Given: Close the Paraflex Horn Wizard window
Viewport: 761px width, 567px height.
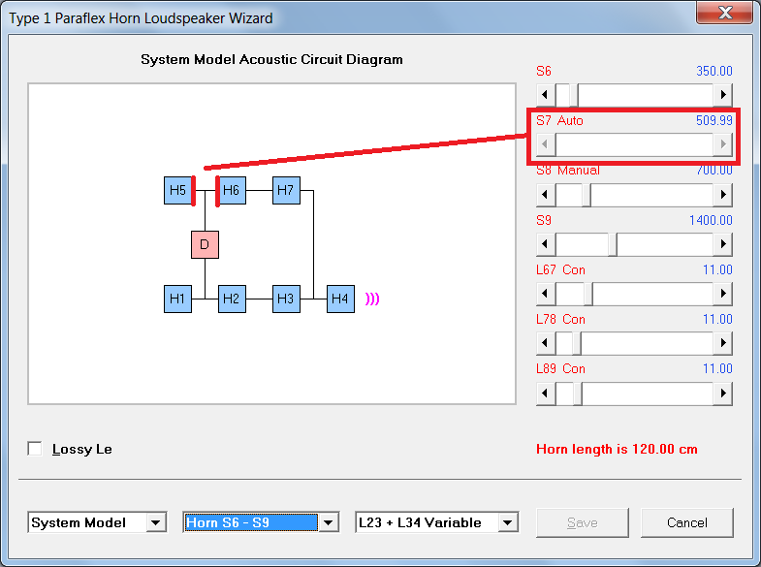Looking at the screenshot, I should [724, 13].
